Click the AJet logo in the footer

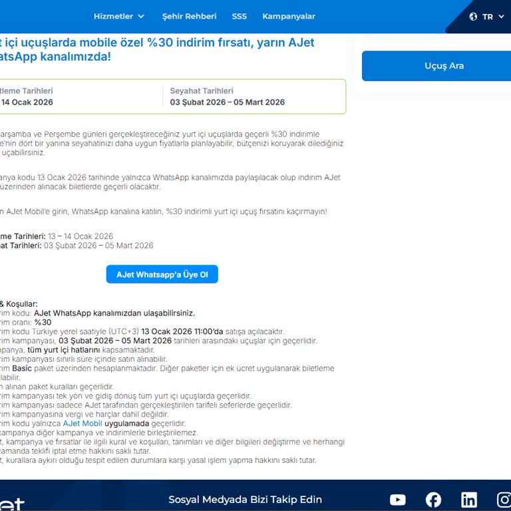pyautogui.click(x=12, y=504)
